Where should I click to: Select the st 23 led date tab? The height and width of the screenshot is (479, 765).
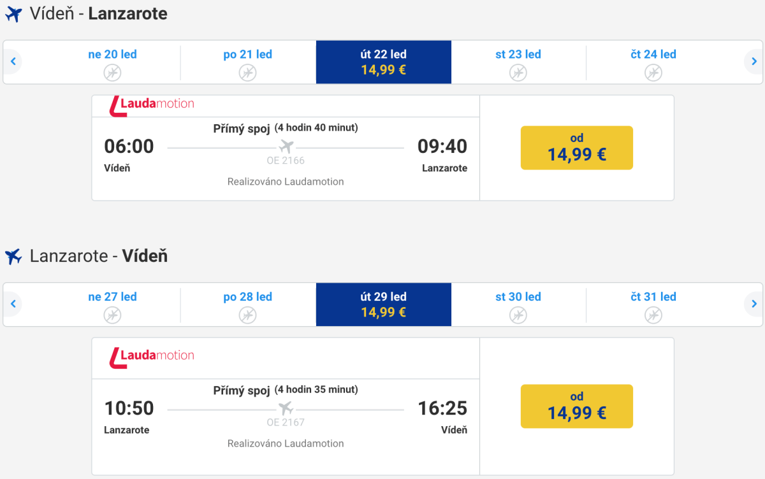[518, 62]
